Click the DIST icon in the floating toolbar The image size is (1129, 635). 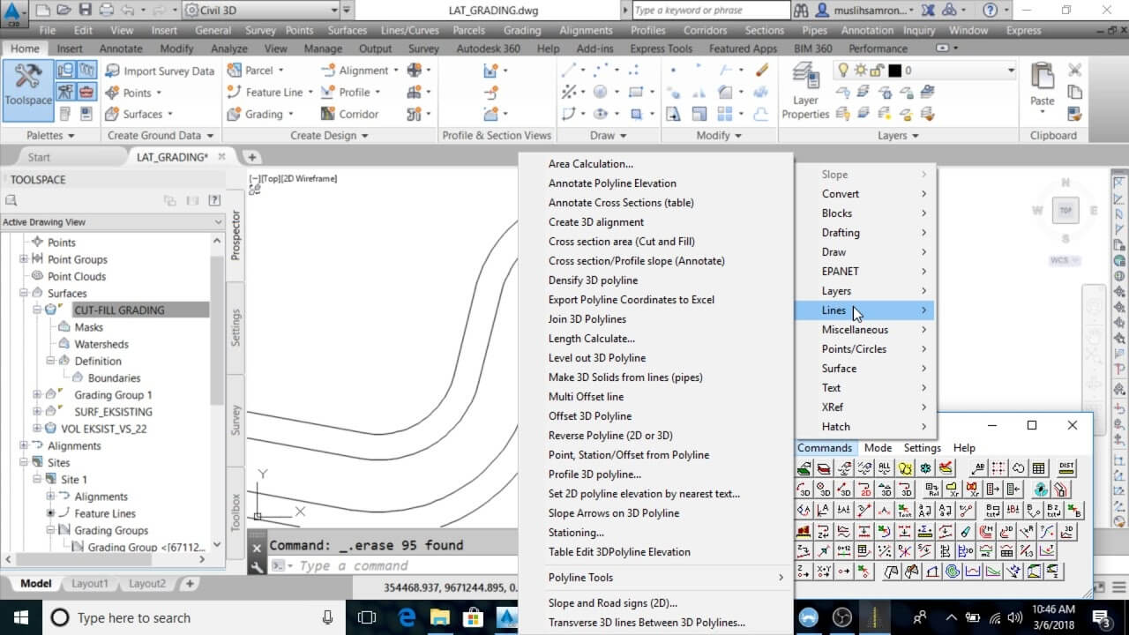click(x=1066, y=468)
